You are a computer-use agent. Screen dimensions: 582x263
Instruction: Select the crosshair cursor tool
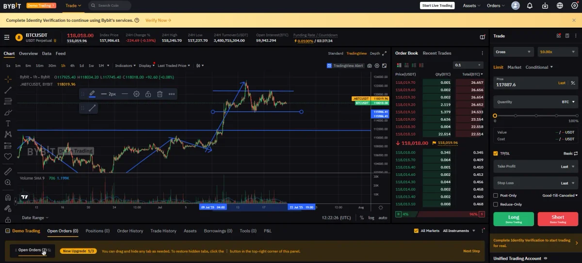(x=8, y=79)
